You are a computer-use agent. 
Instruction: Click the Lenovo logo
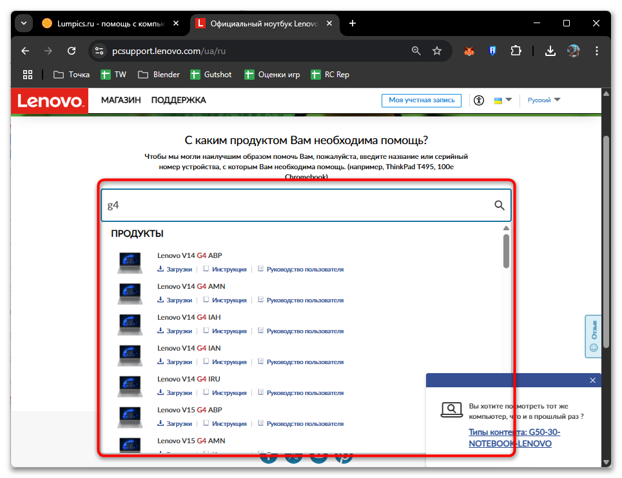click(50, 101)
